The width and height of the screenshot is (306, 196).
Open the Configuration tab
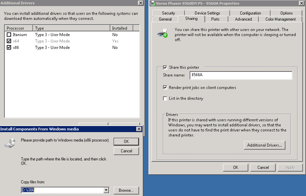point(250,13)
